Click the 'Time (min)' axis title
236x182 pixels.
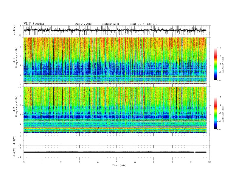pos(119,165)
